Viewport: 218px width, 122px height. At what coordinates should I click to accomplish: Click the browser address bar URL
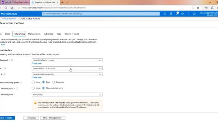54,8
